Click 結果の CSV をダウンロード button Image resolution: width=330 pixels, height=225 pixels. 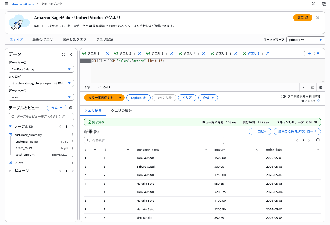pos(297,131)
